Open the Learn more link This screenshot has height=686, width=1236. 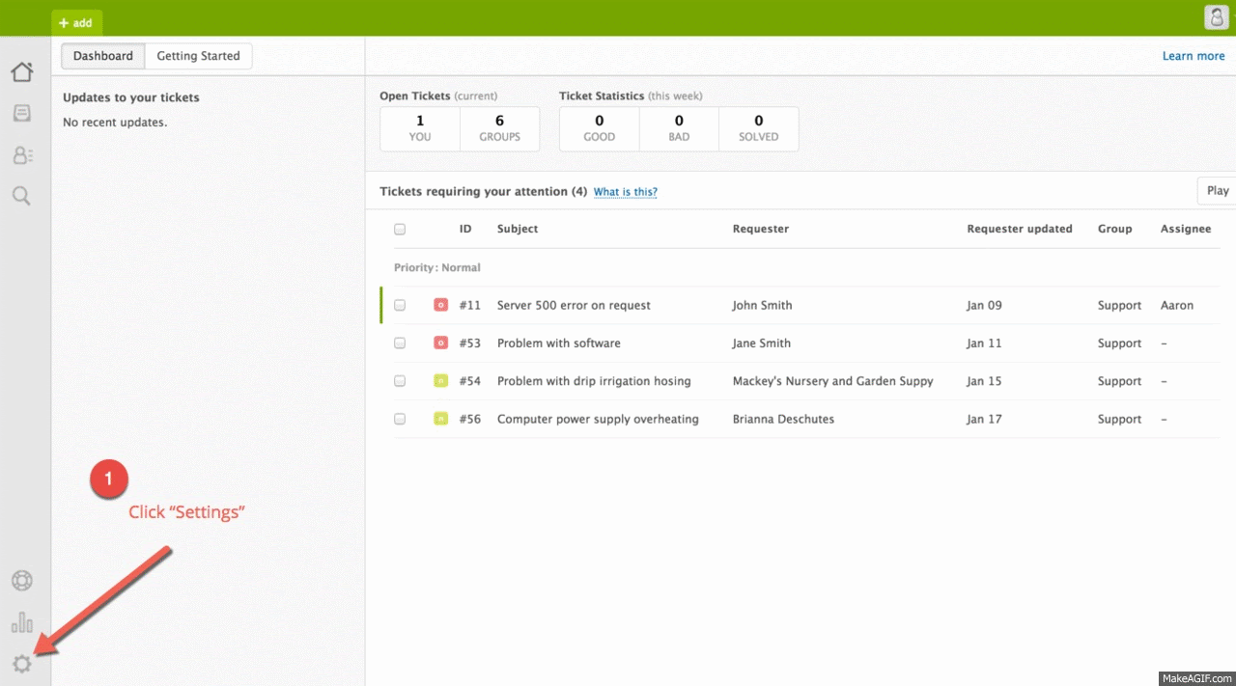point(1193,56)
